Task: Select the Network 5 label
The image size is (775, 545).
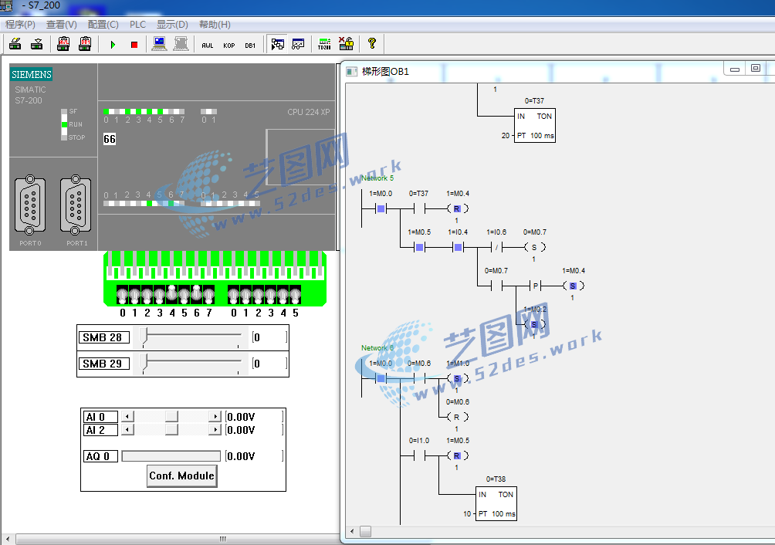Action: pyautogui.click(x=377, y=178)
